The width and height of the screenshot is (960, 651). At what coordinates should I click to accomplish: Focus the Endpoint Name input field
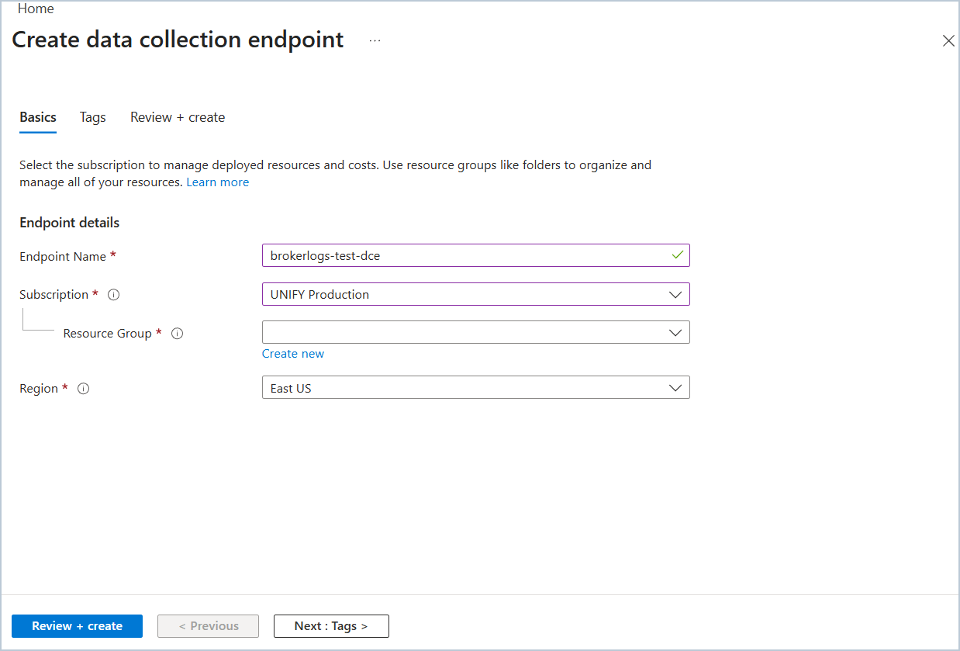475,255
